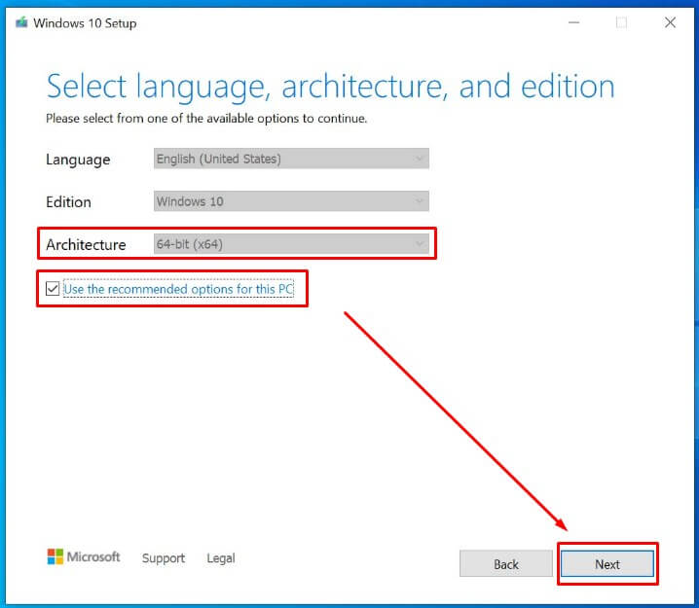This screenshot has width=699, height=608.
Task: Click the Microsoft logo
Action: 84,556
